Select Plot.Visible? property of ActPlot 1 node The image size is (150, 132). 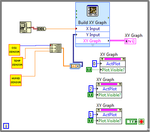(x=109, y=121)
